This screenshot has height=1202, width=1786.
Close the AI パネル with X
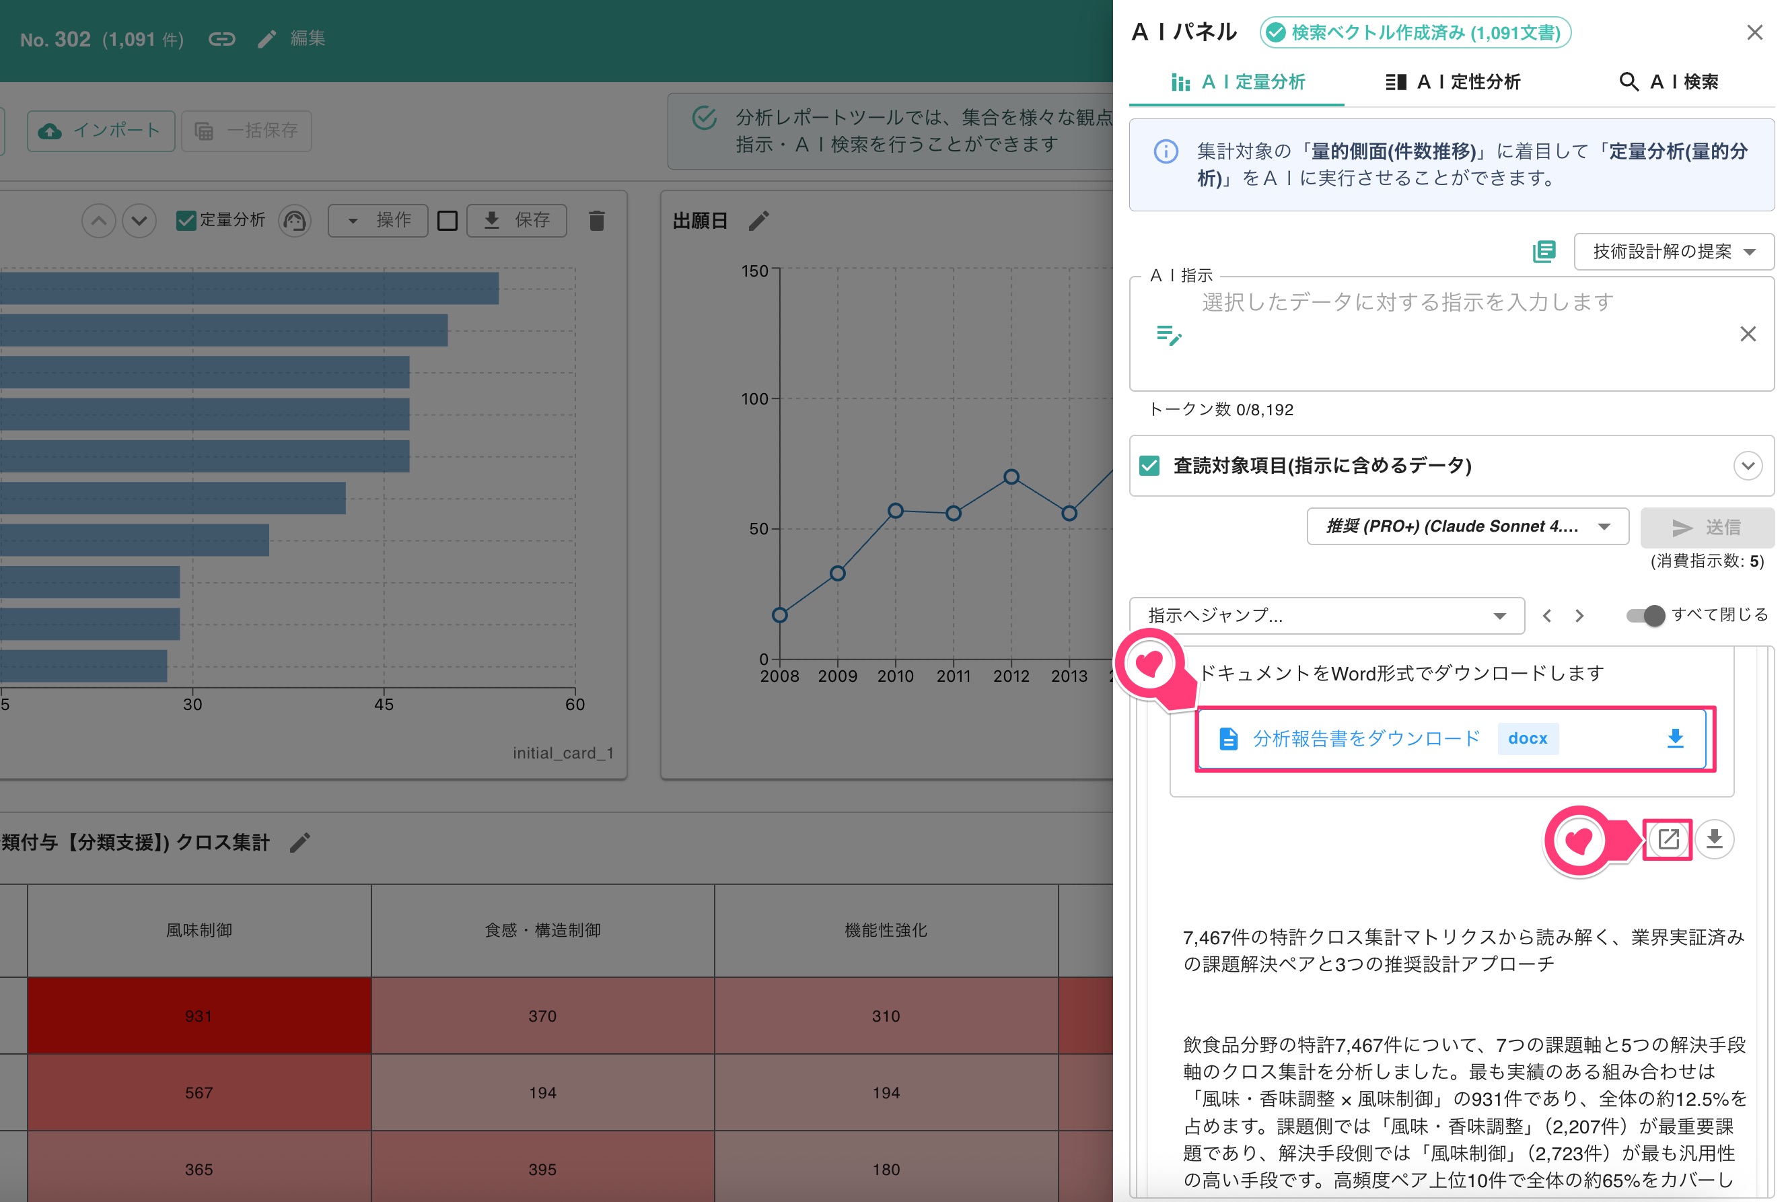pyautogui.click(x=1754, y=32)
